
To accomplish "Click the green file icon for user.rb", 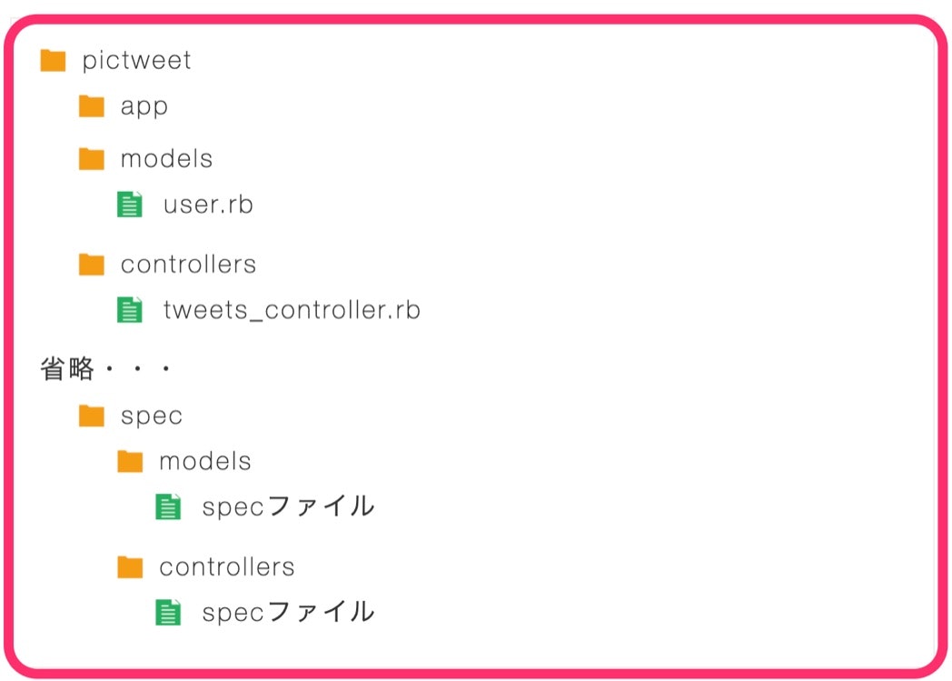I will click(131, 205).
